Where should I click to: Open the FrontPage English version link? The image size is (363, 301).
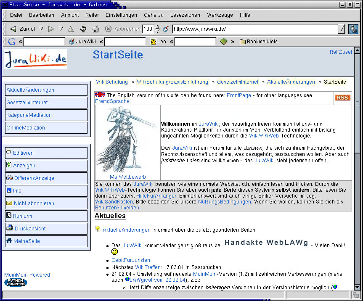(238, 95)
